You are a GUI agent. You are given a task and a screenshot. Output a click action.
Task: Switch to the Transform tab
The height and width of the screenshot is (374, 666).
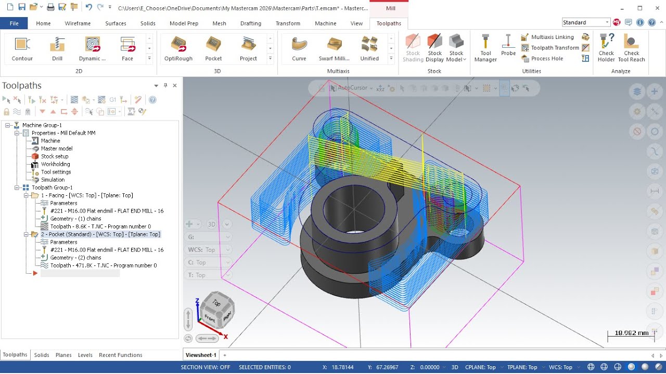[x=288, y=23]
